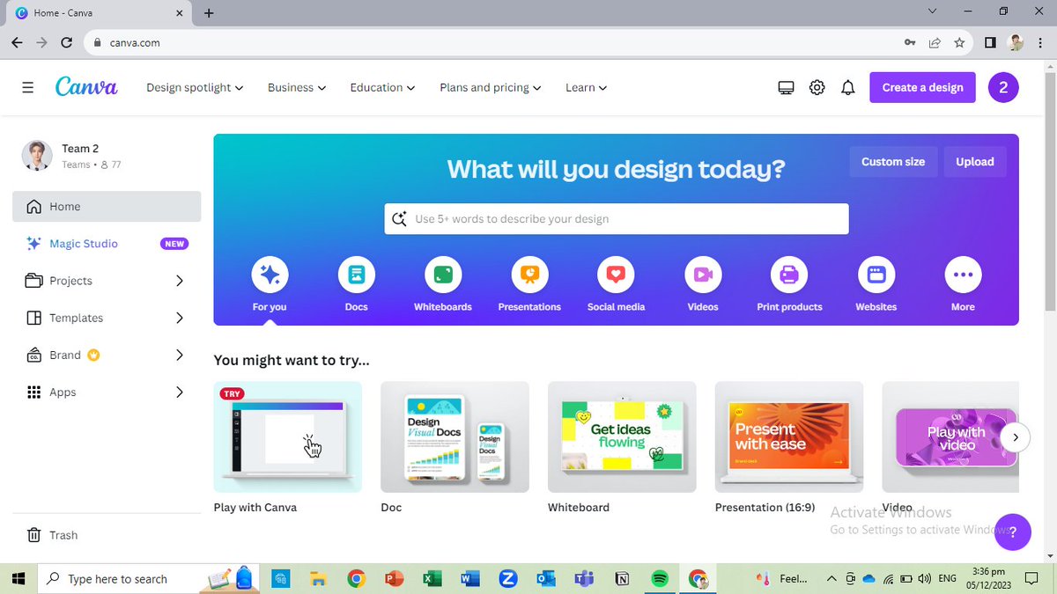Viewport: 1057px width, 594px height.
Task: Select the Social media category icon
Action: [616, 275]
